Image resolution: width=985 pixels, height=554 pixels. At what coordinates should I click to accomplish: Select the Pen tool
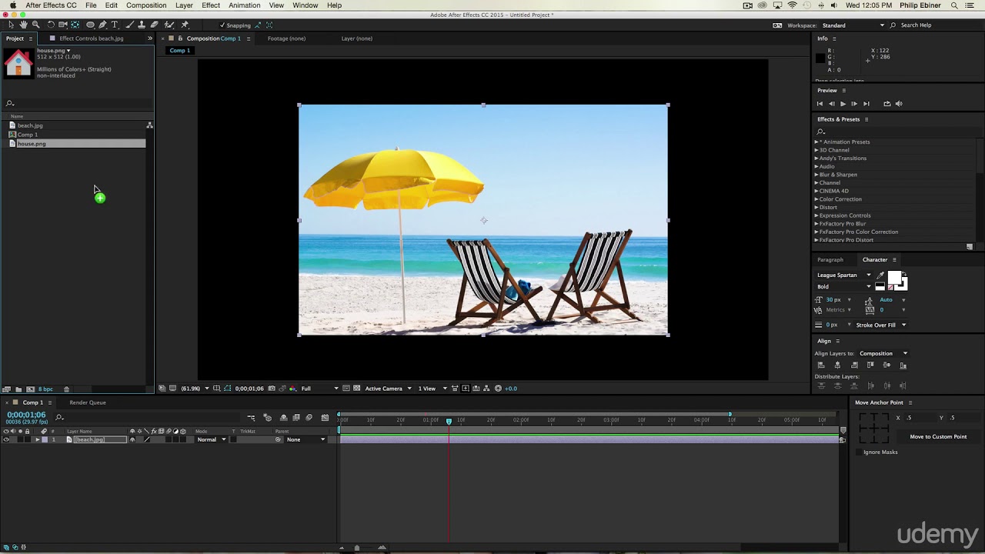click(x=102, y=25)
